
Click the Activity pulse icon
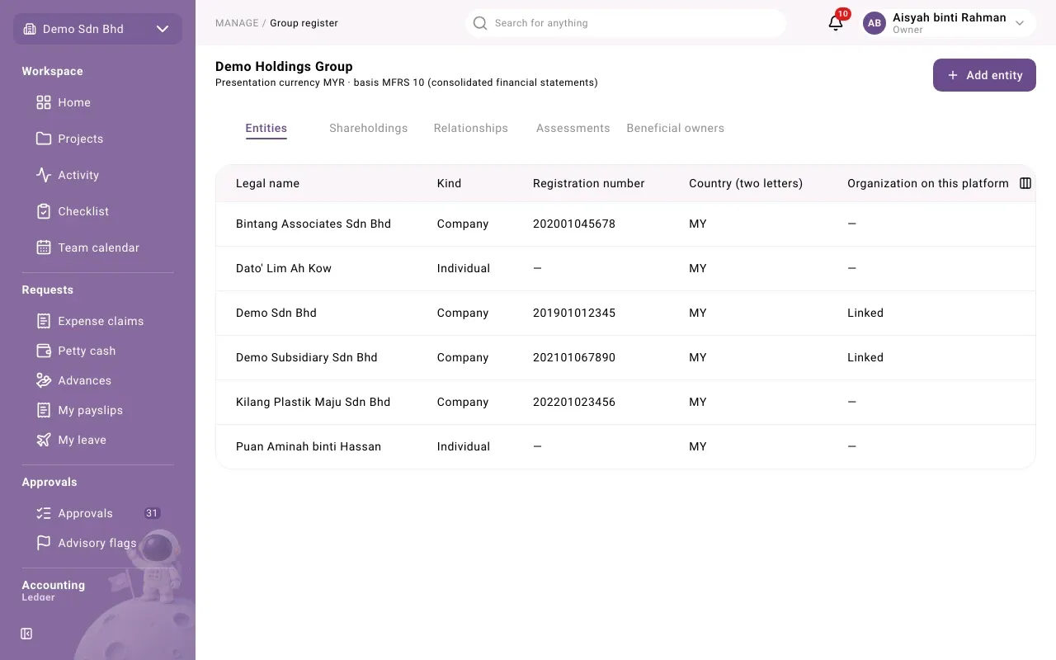click(44, 175)
